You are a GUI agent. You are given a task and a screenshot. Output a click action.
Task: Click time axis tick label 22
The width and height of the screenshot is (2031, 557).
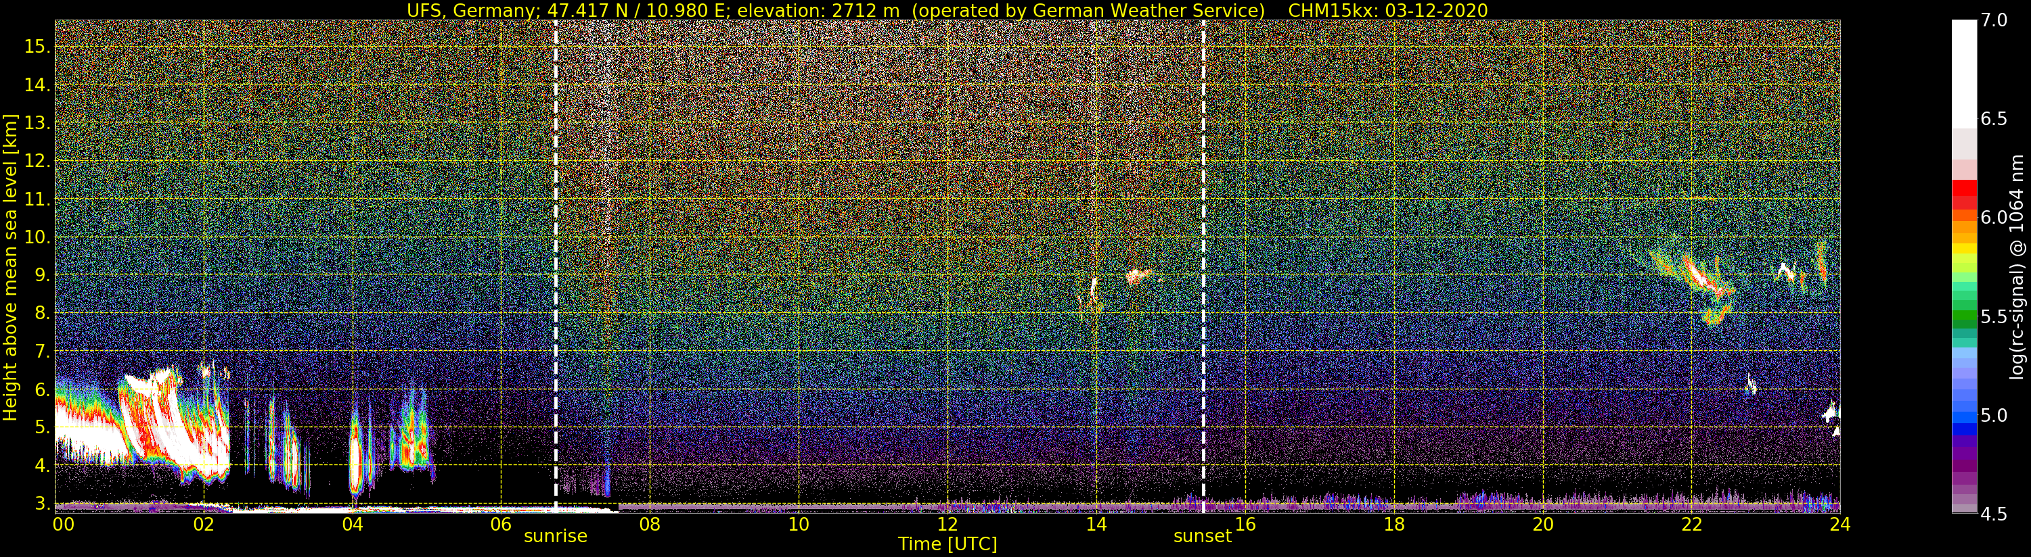[x=1691, y=524]
